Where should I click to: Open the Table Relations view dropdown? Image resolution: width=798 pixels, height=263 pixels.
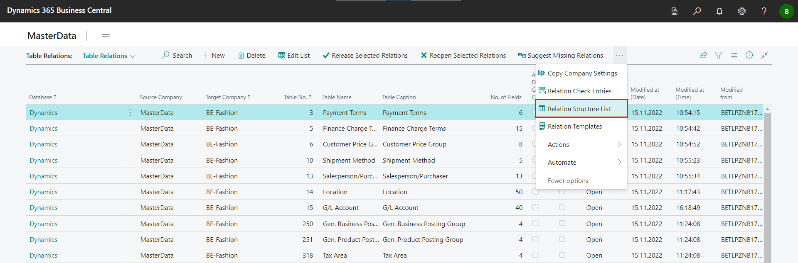tap(109, 56)
